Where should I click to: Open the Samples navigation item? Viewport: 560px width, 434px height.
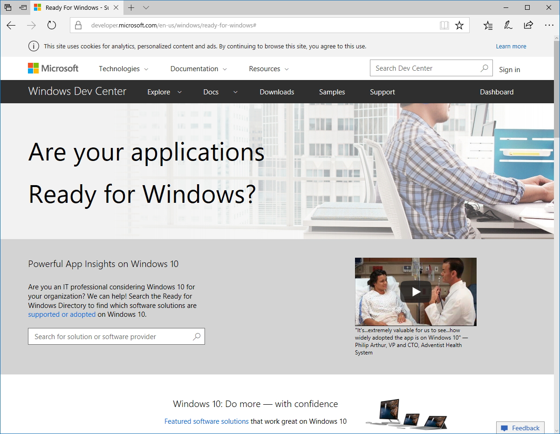click(x=332, y=92)
